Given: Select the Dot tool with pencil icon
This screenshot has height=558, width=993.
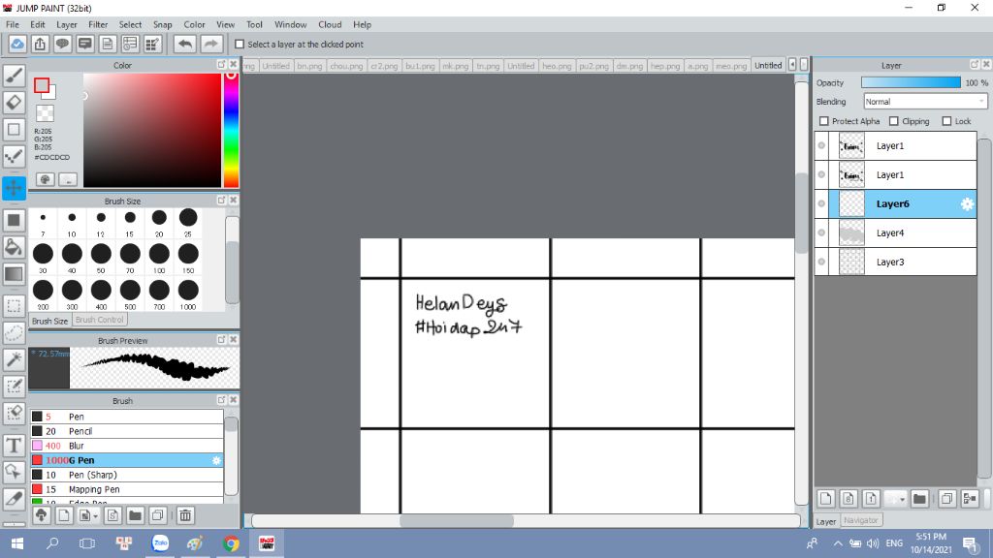Looking at the screenshot, I should [x=14, y=156].
